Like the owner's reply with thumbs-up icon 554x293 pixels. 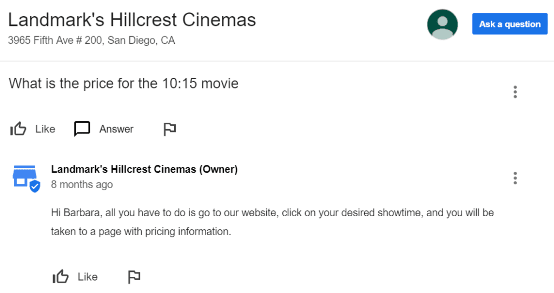(61, 277)
